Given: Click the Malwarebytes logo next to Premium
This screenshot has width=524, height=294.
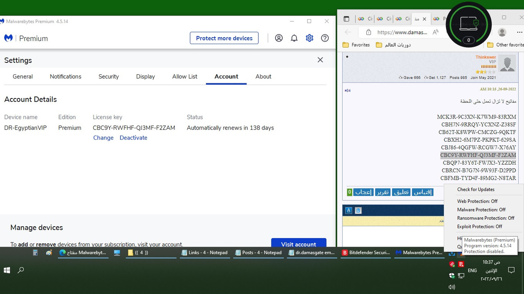Looking at the screenshot, I should (8, 38).
